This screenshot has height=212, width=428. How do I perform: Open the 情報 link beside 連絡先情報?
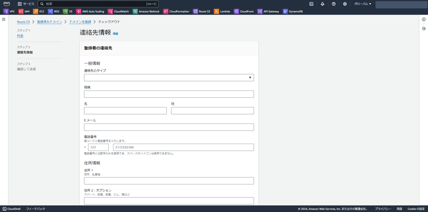115,34
